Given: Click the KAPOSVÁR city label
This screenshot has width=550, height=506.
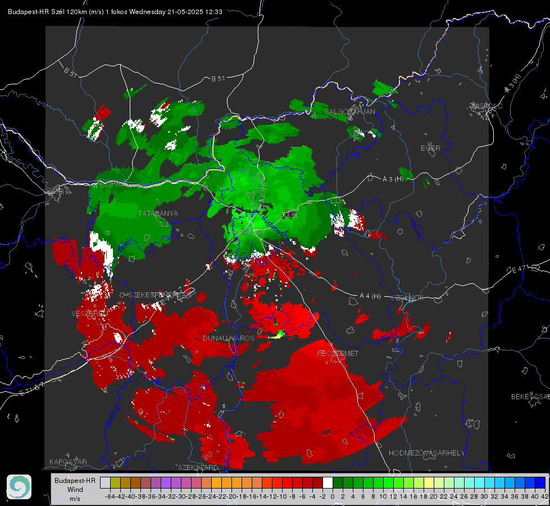Looking at the screenshot, I should tap(68, 462).
